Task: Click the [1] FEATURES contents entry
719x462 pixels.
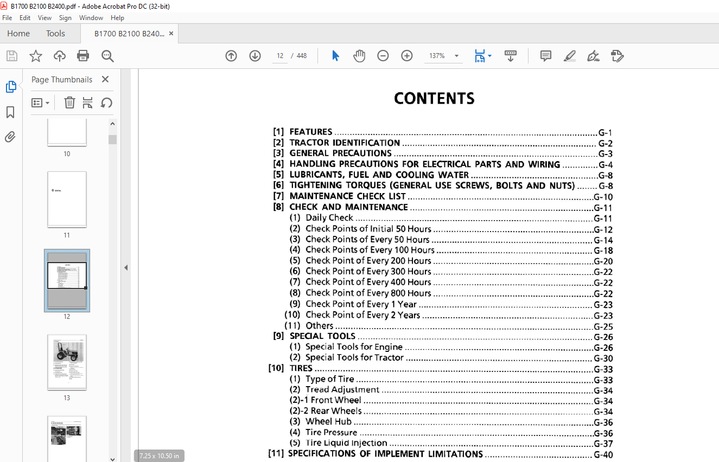Action: point(442,132)
